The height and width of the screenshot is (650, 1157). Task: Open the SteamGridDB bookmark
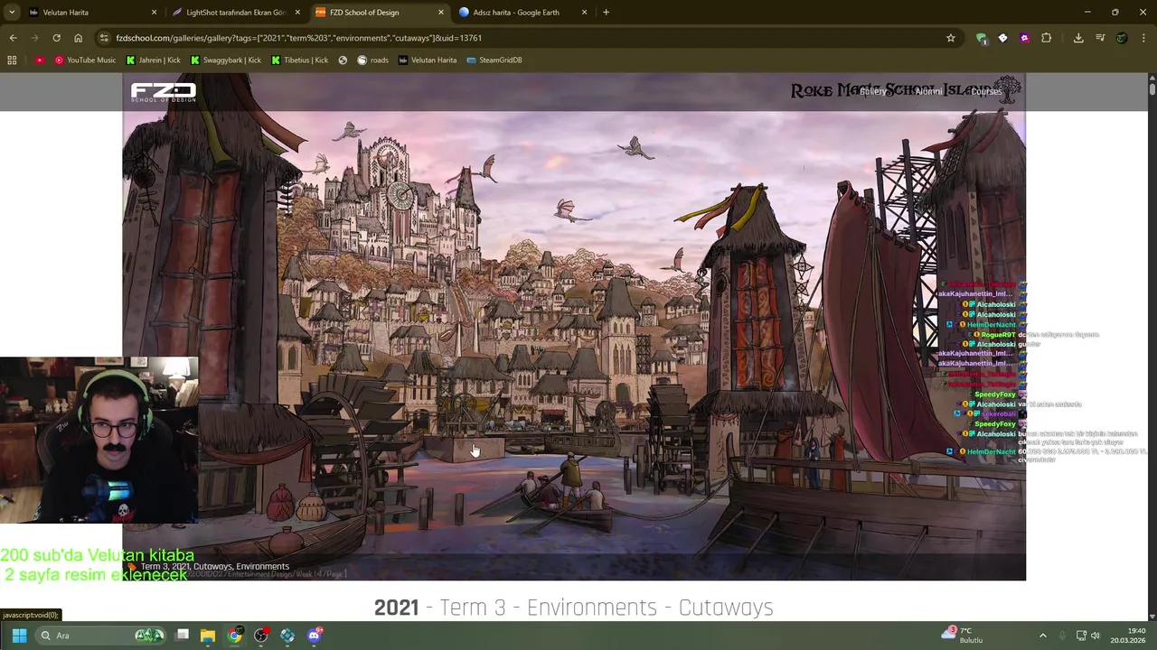(494, 60)
